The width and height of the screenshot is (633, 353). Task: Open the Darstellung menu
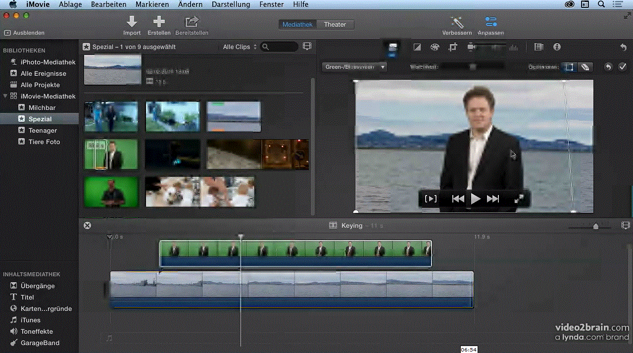click(231, 4)
